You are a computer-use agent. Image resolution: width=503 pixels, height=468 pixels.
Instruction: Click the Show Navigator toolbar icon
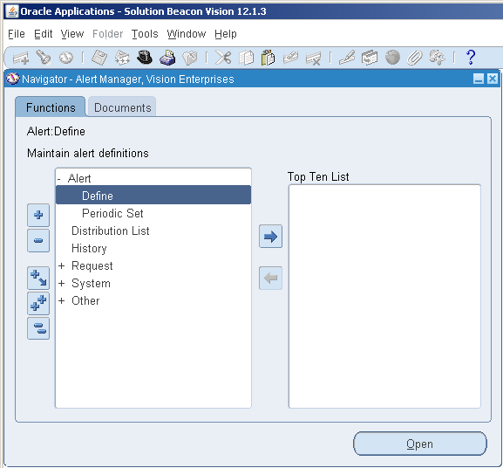pyautogui.click(x=66, y=58)
